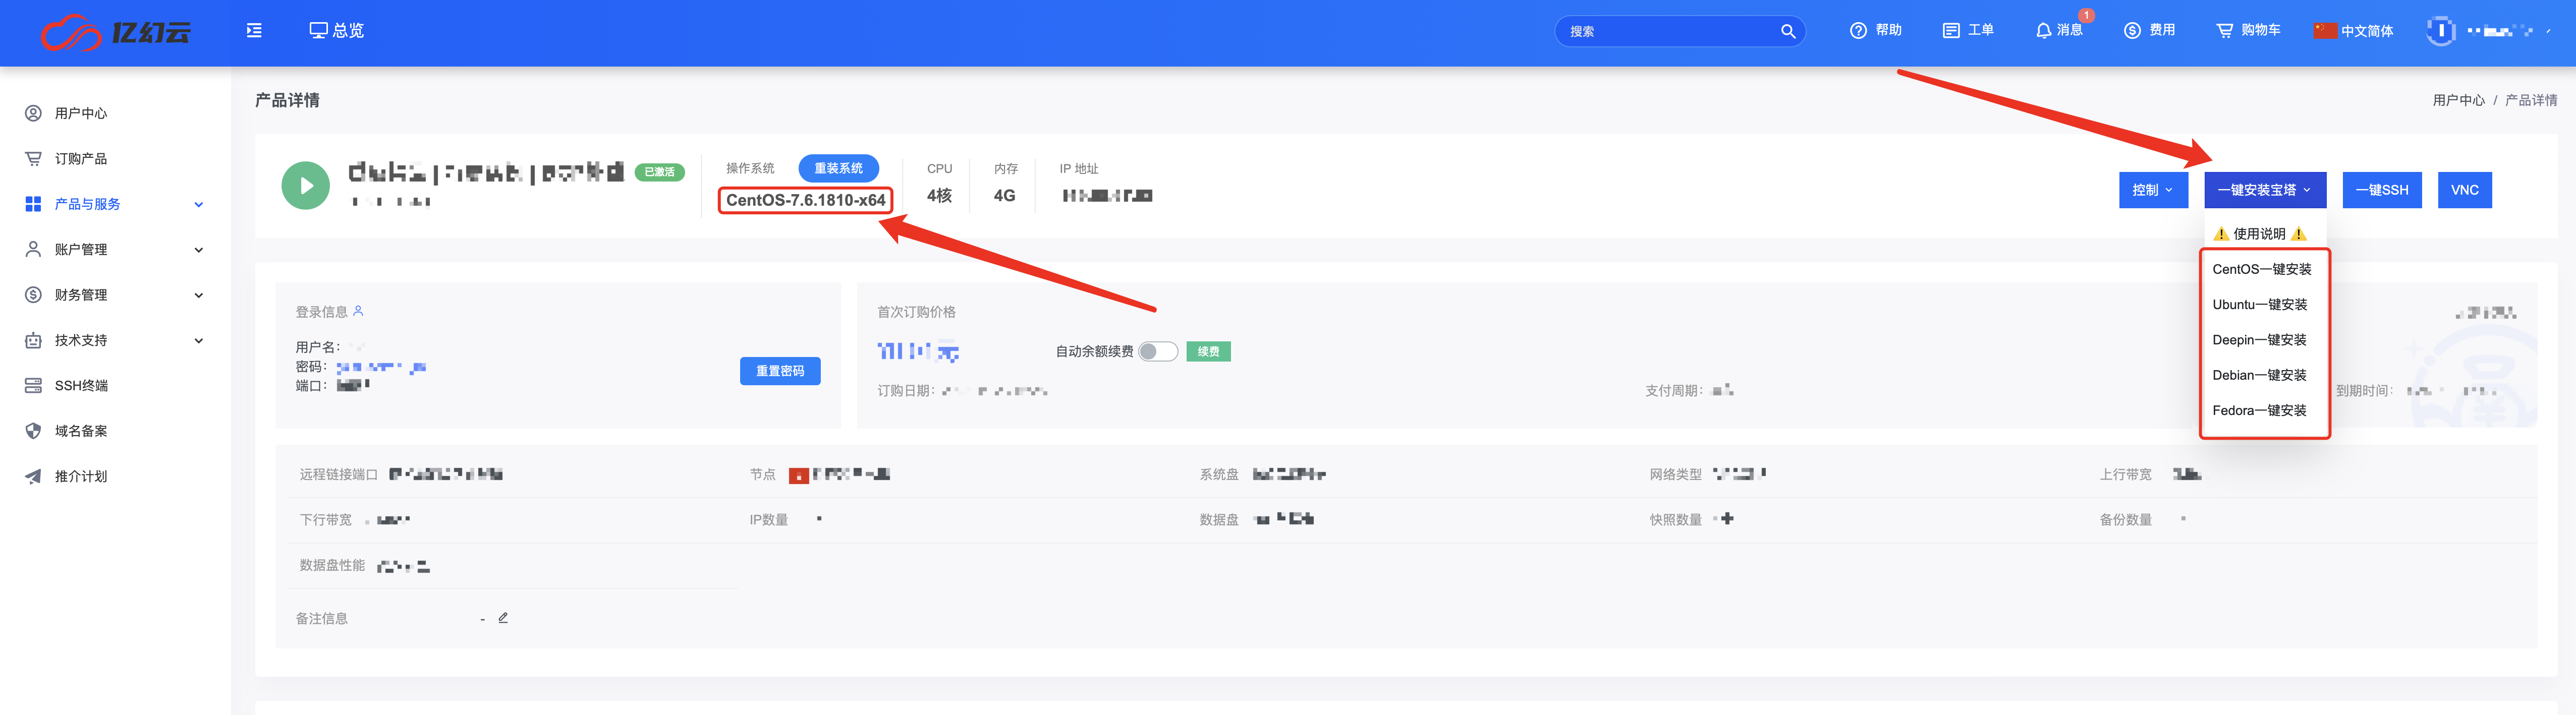Edit remark info with pencil icon

(x=503, y=618)
